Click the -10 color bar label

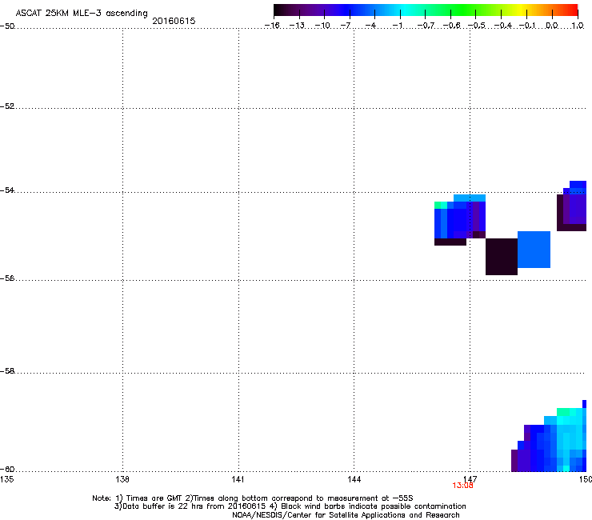(x=322, y=26)
